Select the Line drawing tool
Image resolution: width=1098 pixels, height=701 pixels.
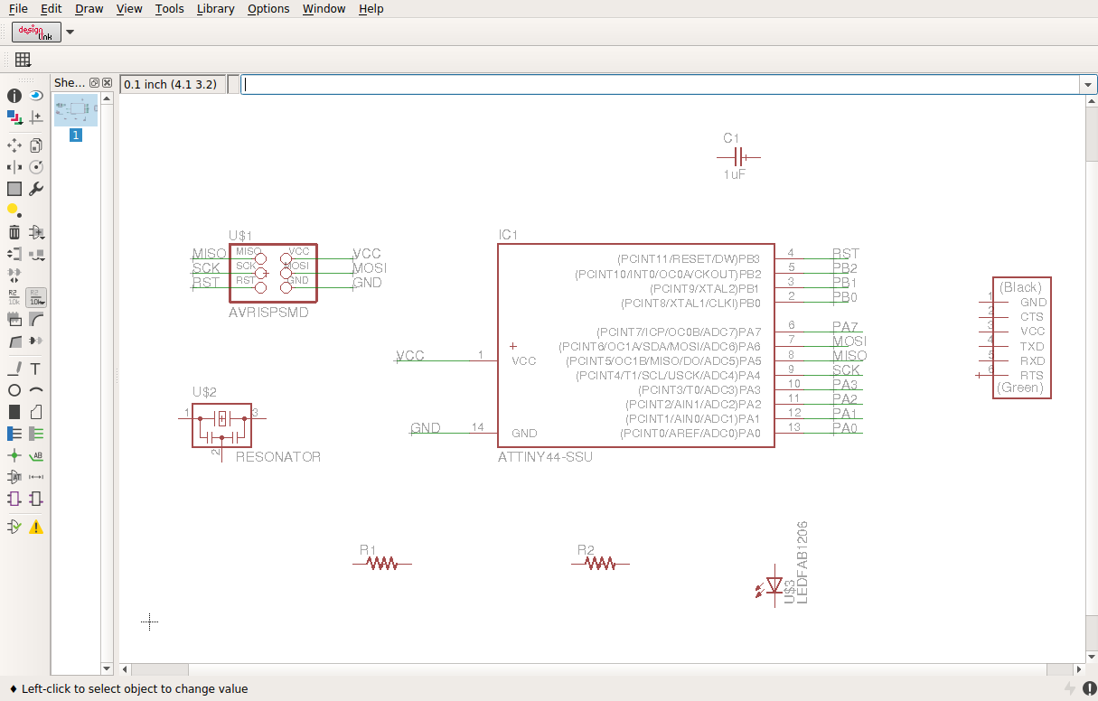[14, 369]
